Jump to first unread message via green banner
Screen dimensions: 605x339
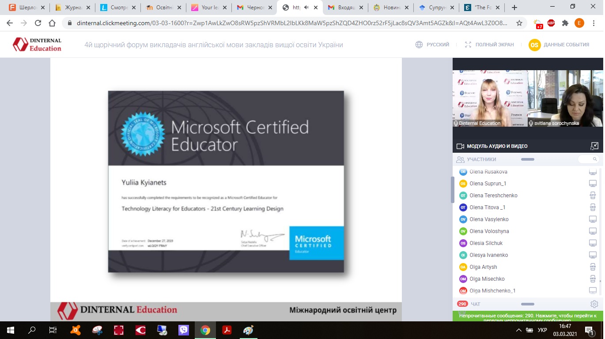[528, 316]
